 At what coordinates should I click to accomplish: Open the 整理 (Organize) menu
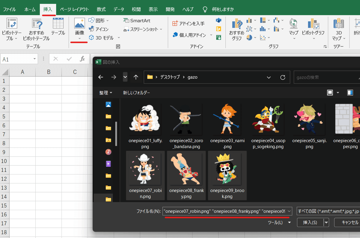pos(106,93)
